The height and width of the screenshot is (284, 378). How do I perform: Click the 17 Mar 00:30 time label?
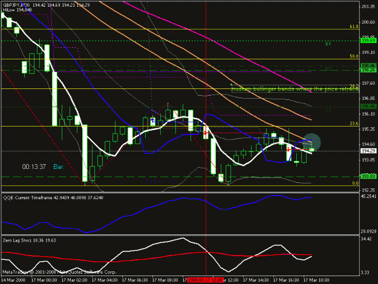point(44,280)
